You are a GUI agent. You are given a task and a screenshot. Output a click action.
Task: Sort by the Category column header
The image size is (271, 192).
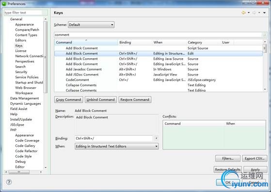tap(204, 42)
